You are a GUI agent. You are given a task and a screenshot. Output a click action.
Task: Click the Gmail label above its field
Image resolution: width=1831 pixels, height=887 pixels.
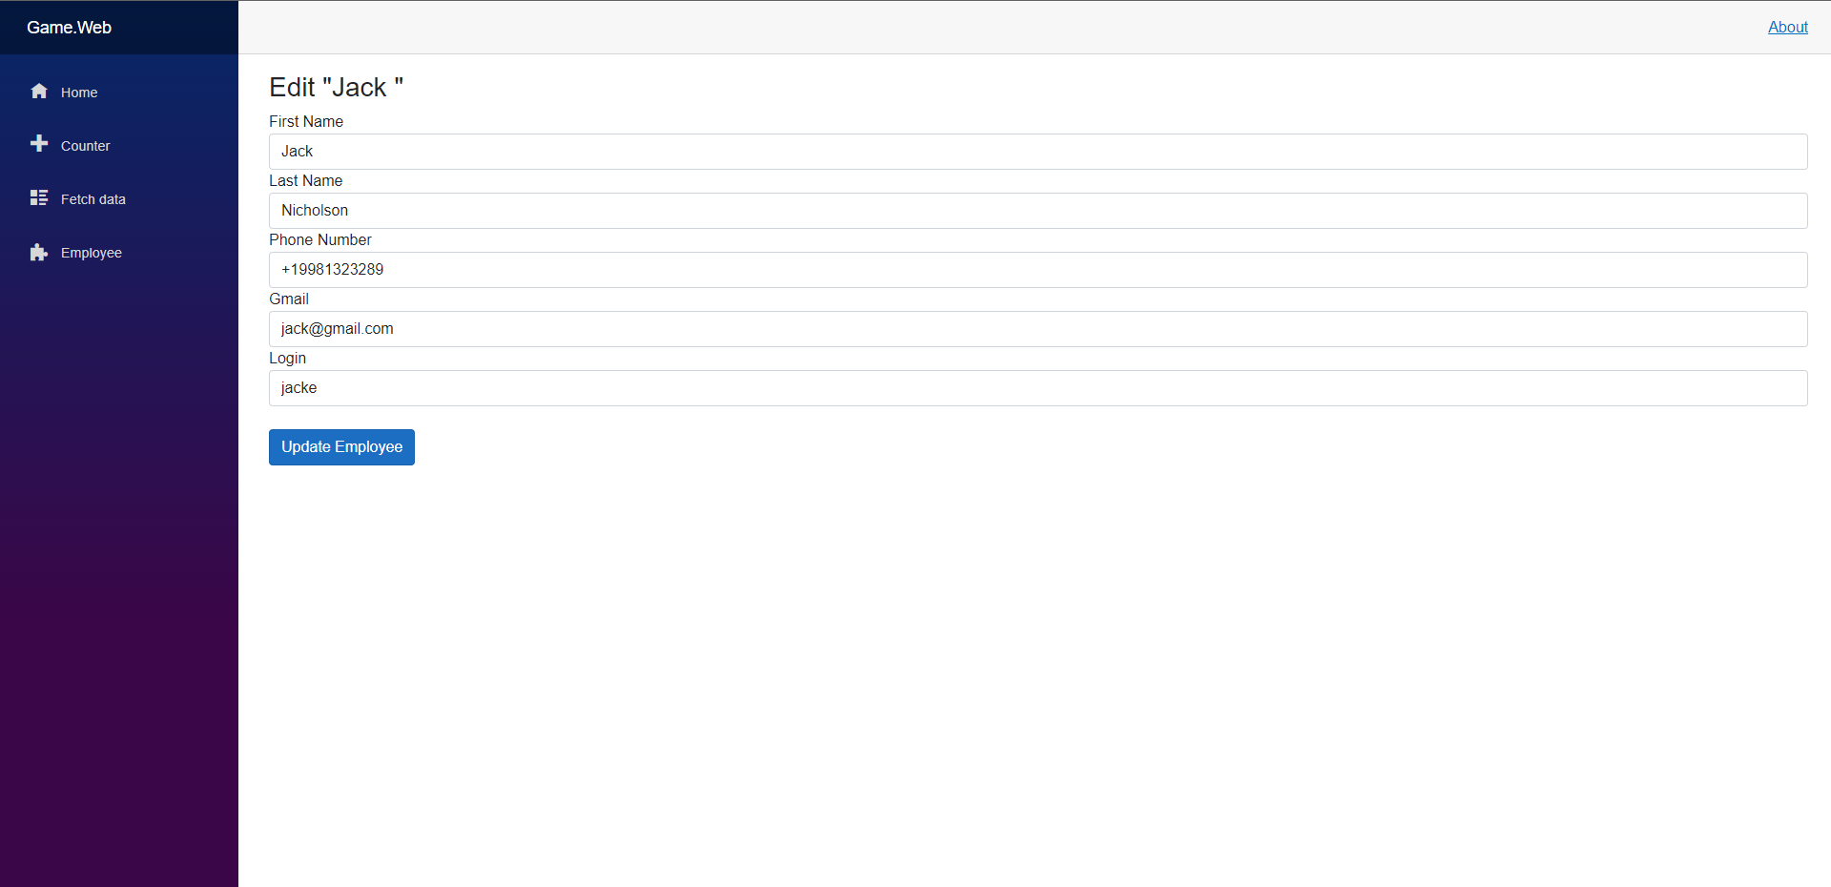288,299
